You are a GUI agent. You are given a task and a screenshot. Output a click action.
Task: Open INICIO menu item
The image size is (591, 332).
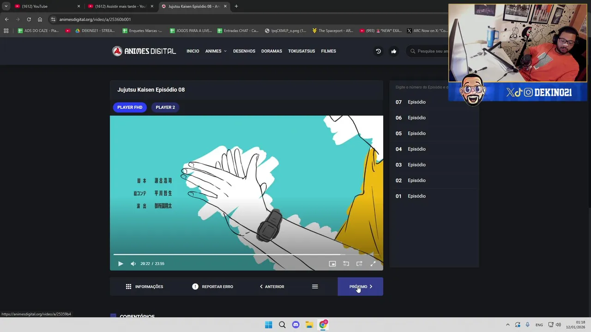click(x=193, y=51)
